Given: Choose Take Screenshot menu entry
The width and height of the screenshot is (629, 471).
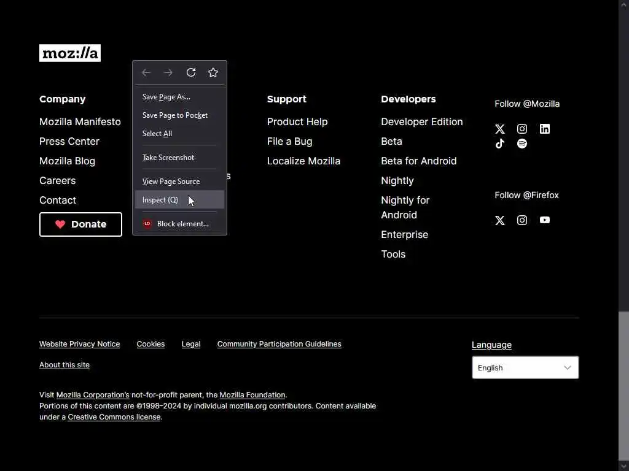Looking at the screenshot, I should pyautogui.click(x=180, y=158).
